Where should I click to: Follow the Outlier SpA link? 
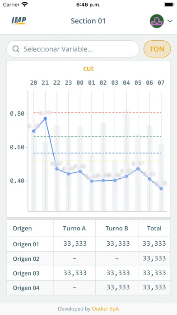pos(106,309)
